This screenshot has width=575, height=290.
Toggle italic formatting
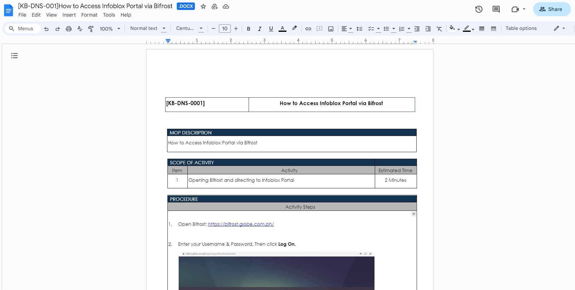260,29
